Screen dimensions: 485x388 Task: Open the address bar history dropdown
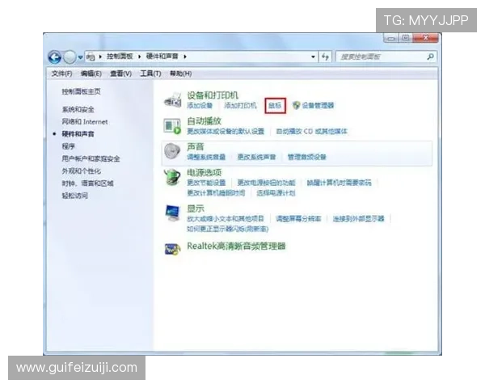click(x=313, y=57)
